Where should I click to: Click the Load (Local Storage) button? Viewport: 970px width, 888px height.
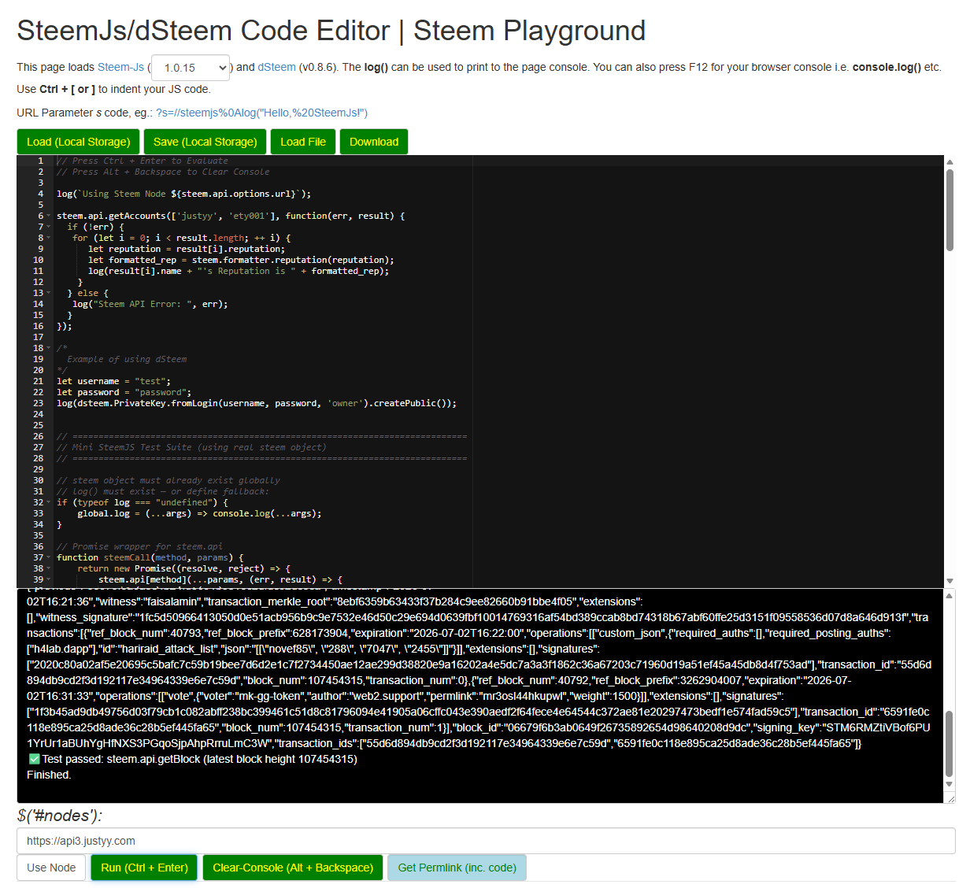pyautogui.click(x=78, y=142)
